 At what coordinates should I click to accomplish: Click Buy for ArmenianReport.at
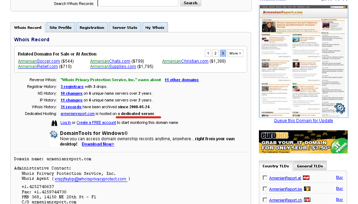[340, 177]
